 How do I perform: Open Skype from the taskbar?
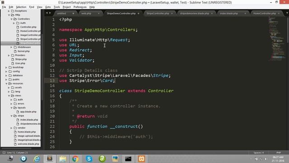[89, 159]
